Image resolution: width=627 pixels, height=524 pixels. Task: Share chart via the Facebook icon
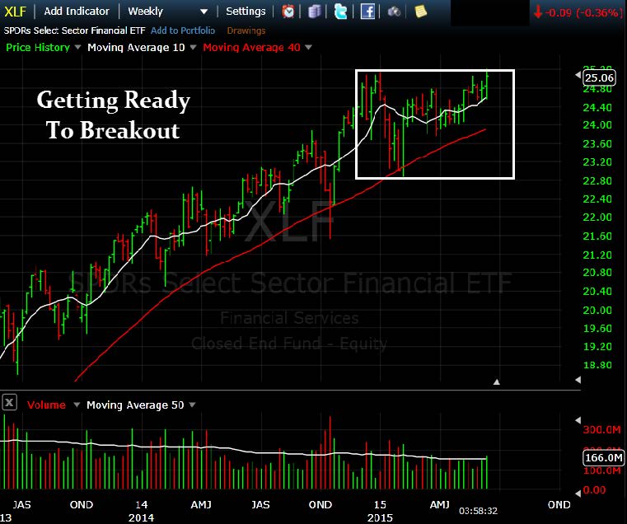click(367, 12)
